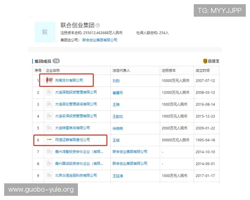Click the date 2014-10-10
250x200 pixels.
tap(205, 152)
